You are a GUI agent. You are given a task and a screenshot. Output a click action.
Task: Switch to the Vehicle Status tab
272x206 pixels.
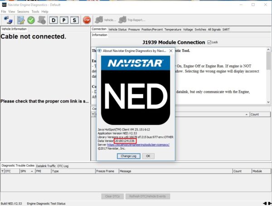click(x=117, y=30)
